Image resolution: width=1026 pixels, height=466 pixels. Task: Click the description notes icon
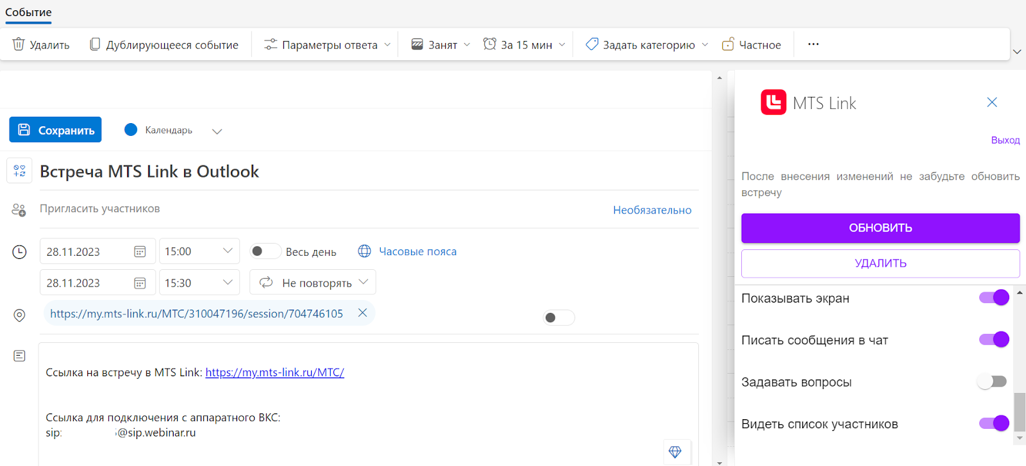[x=19, y=356]
